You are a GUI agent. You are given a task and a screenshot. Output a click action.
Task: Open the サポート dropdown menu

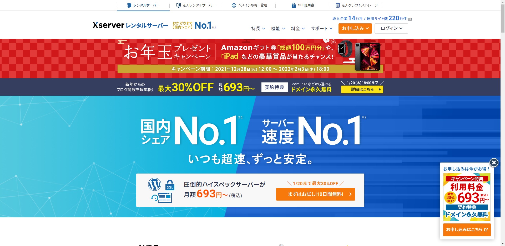tap(322, 28)
